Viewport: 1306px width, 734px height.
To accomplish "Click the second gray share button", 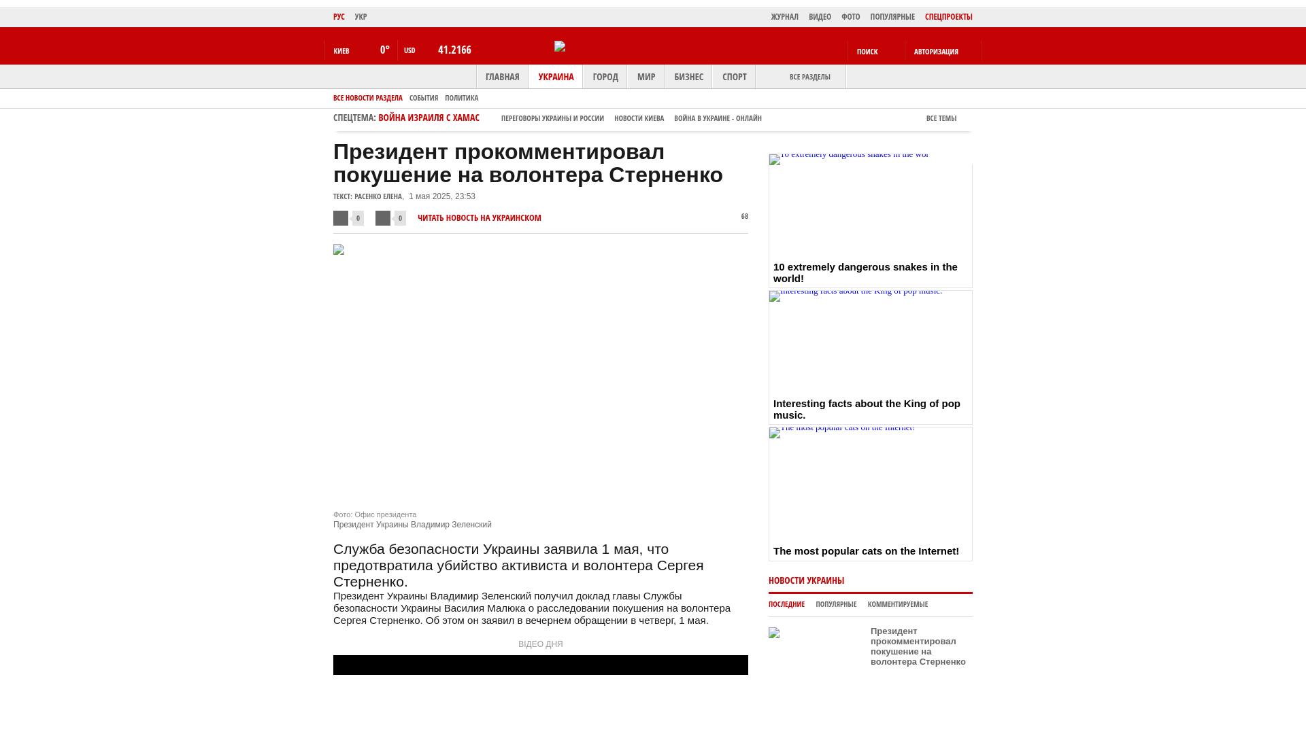I will click(383, 218).
